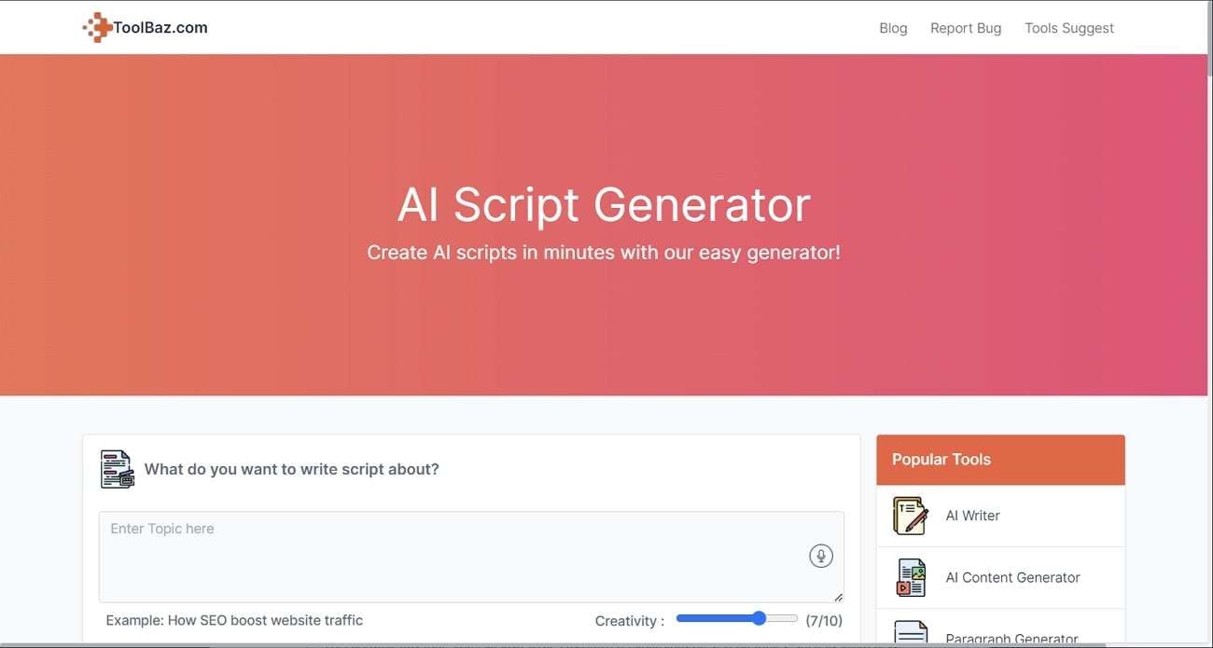Open the Report Bug page
1213x648 pixels.
pos(966,28)
